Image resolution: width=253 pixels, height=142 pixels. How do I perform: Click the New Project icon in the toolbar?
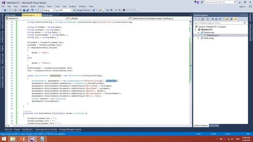tap(15, 10)
